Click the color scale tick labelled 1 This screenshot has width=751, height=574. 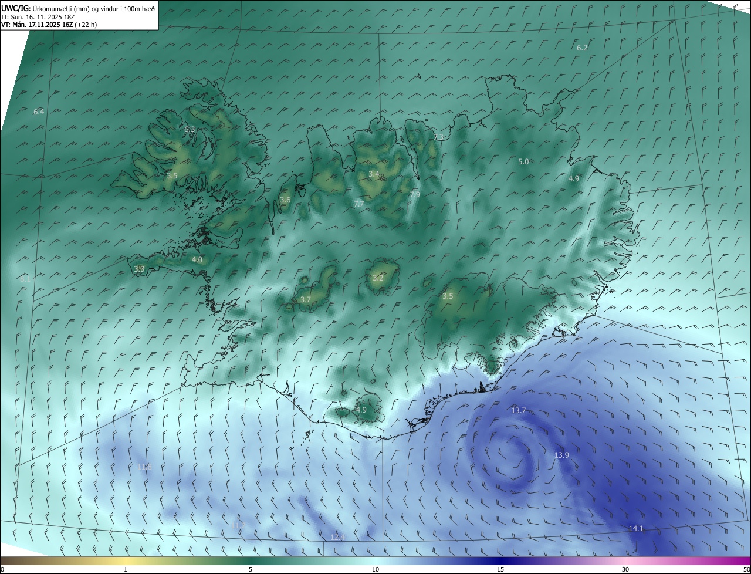coord(126,570)
